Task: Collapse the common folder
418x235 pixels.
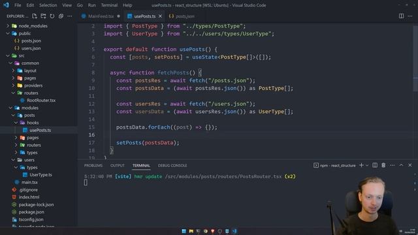Action: click(x=30, y=63)
